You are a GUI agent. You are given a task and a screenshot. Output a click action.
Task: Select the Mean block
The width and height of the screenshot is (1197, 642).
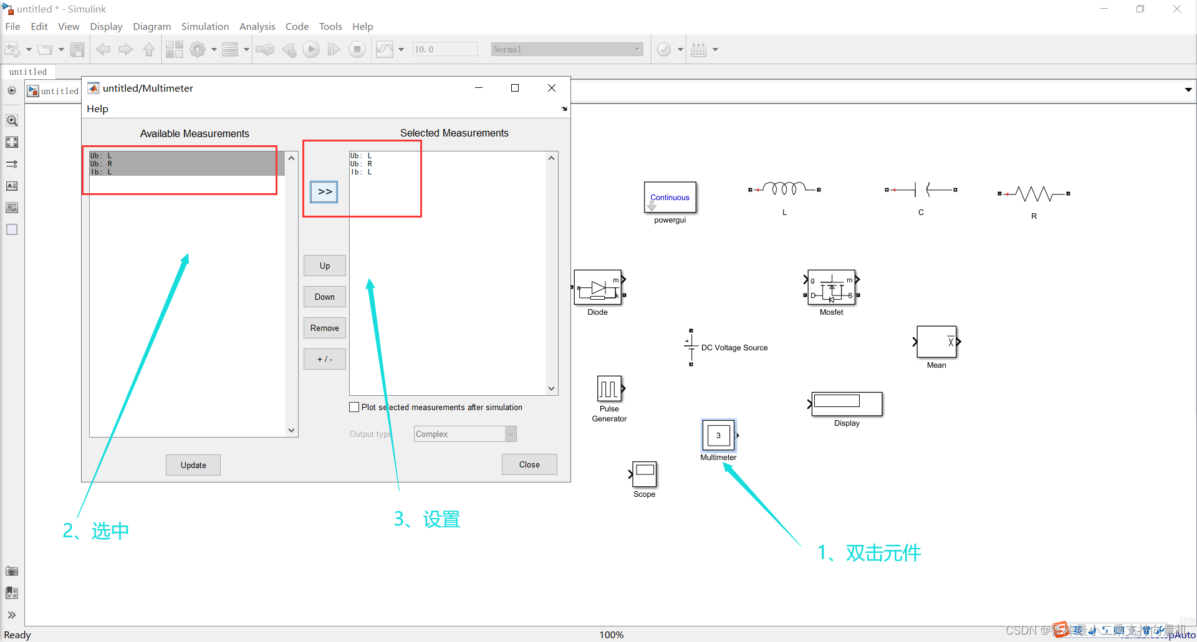936,342
